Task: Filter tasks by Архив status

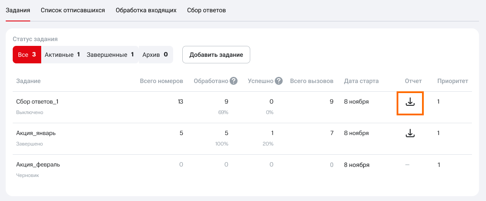Action: coord(155,55)
